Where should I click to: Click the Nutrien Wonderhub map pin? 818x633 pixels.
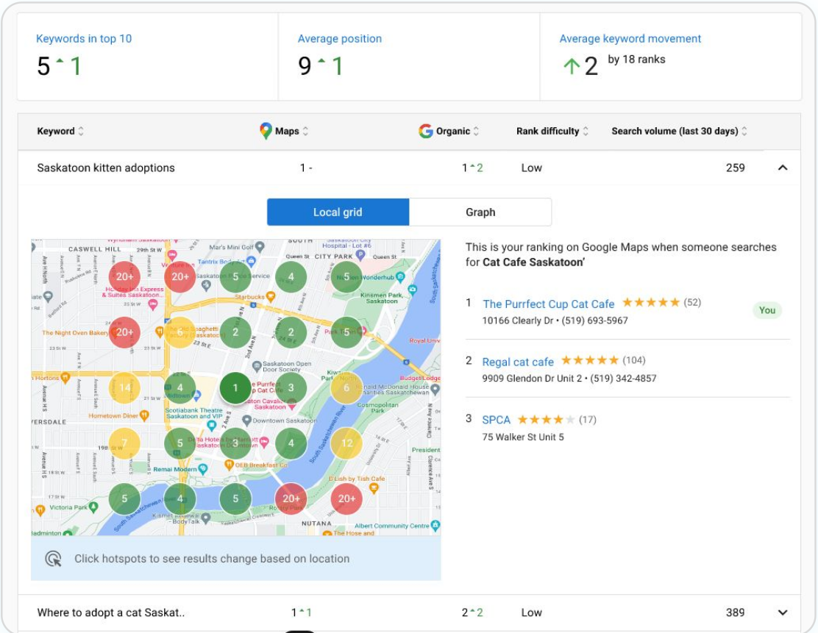[x=400, y=277]
